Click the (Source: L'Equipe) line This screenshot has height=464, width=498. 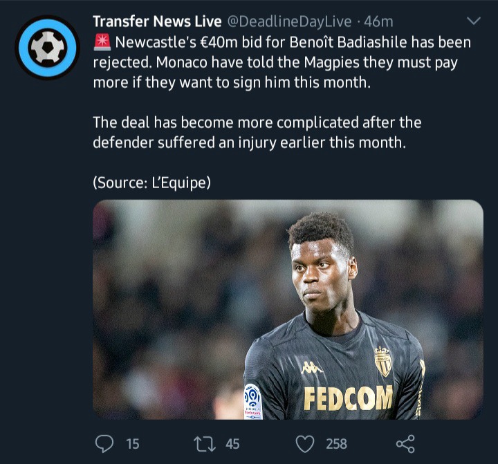[151, 183]
